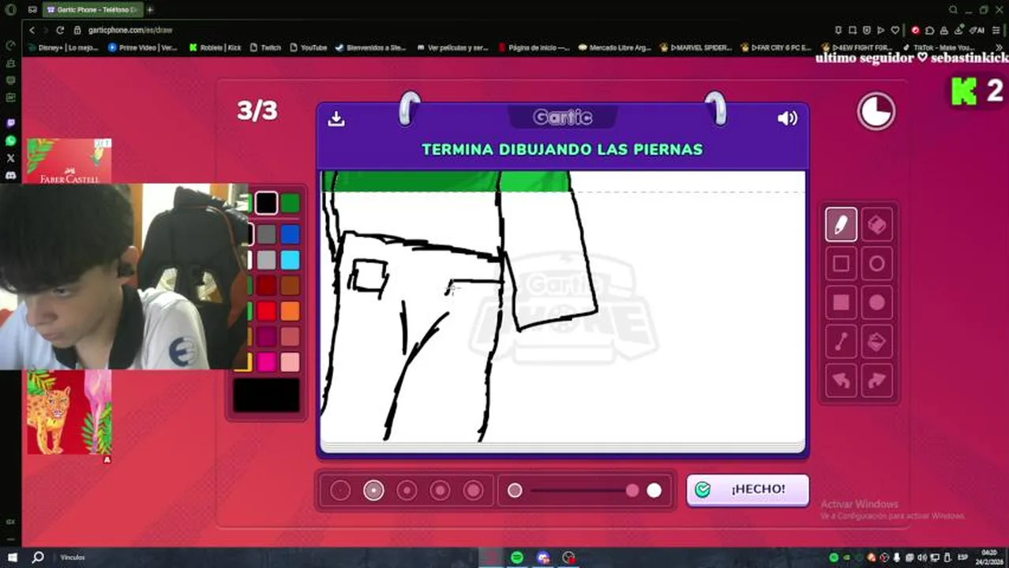The image size is (1009, 568).
Task: Open Prime Video bookmark
Action: point(142,47)
